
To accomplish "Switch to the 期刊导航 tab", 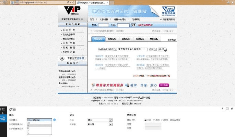I will click(154, 39).
